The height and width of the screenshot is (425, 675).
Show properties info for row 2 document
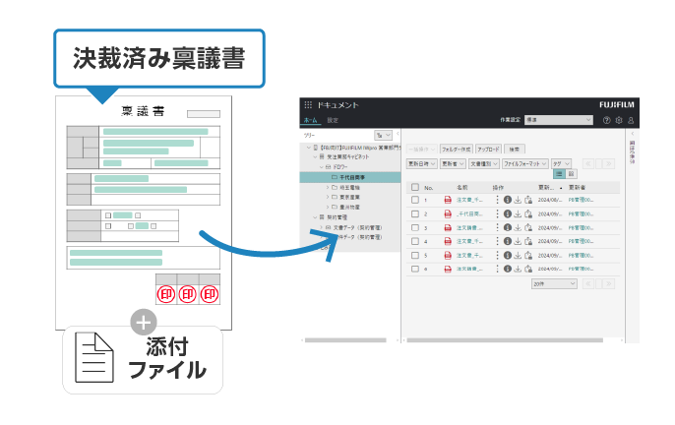(508, 213)
